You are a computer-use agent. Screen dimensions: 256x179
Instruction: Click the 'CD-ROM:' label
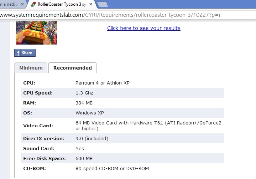35,168
